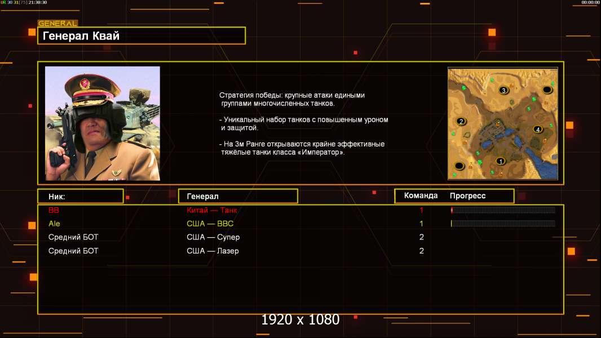Click the empty black slot at map bottom-left
The image size is (601, 338).
click(x=459, y=166)
